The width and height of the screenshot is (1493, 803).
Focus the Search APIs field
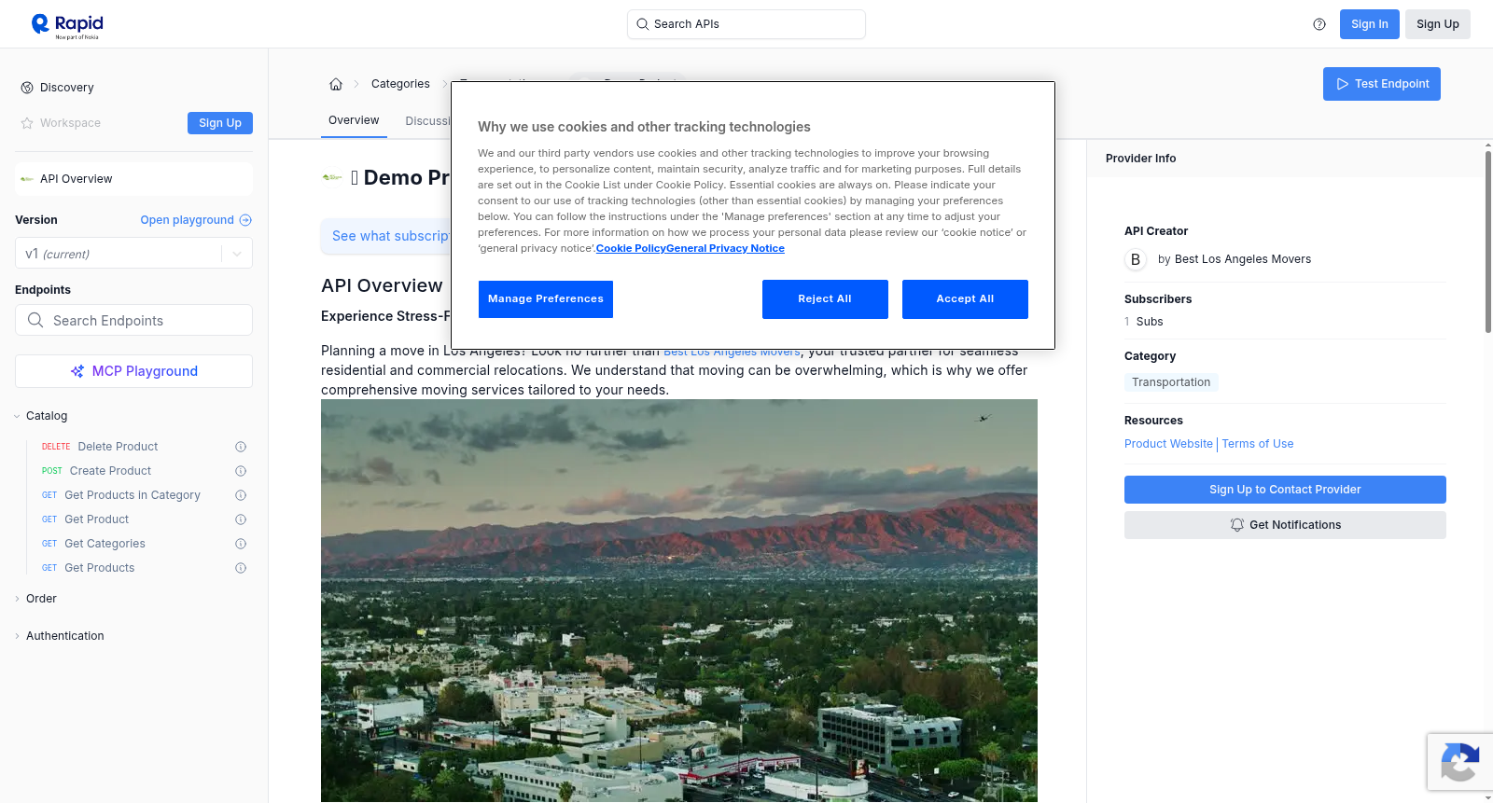point(746,24)
